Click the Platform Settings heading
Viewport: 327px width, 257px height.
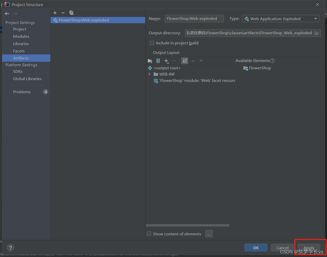coord(21,65)
